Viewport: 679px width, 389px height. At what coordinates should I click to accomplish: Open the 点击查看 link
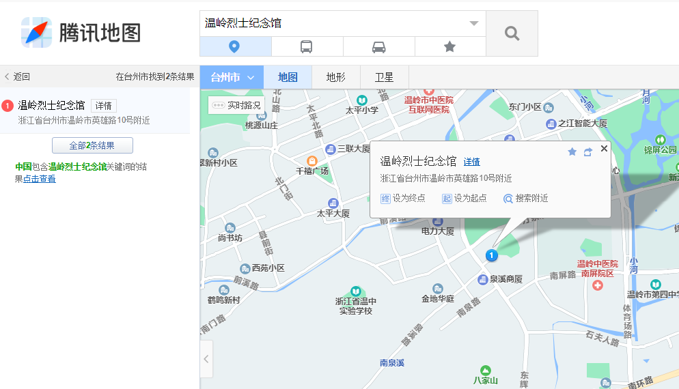40,179
